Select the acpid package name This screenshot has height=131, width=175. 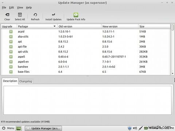[x=21, y=32]
